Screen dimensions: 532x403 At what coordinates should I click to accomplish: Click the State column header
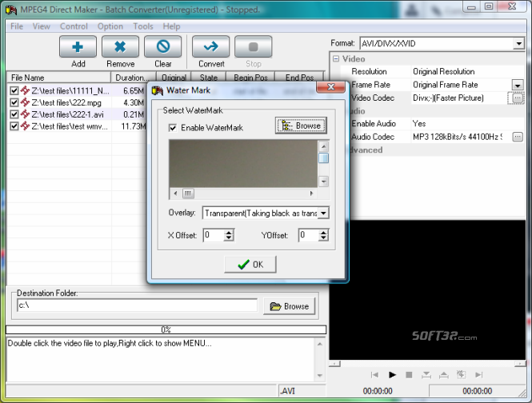coord(208,78)
